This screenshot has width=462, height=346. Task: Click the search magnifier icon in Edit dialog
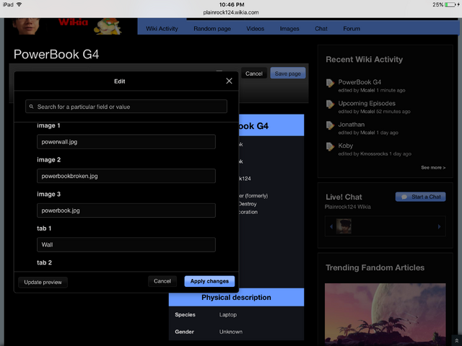pyautogui.click(x=32, y=107)
